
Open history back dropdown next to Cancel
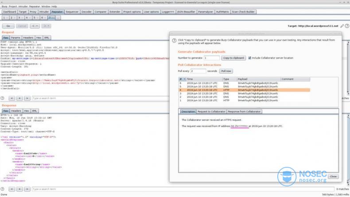[x=35, y=26]
